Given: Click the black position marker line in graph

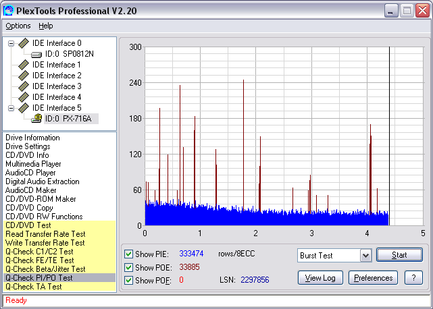Looking at the screenshot, I should [389, 135].
